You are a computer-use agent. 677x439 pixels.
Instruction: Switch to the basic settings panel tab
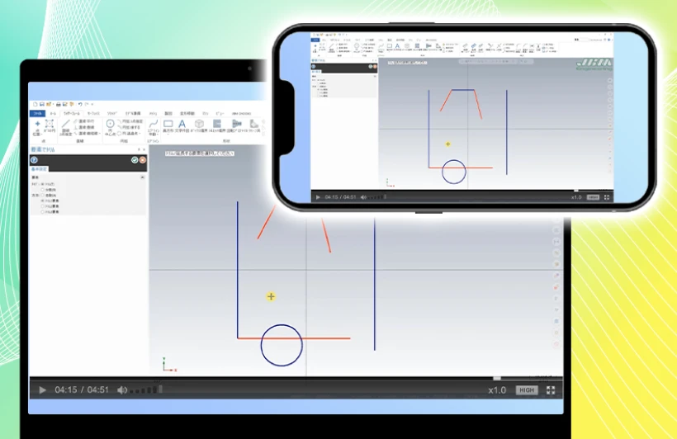coord(40,169)
